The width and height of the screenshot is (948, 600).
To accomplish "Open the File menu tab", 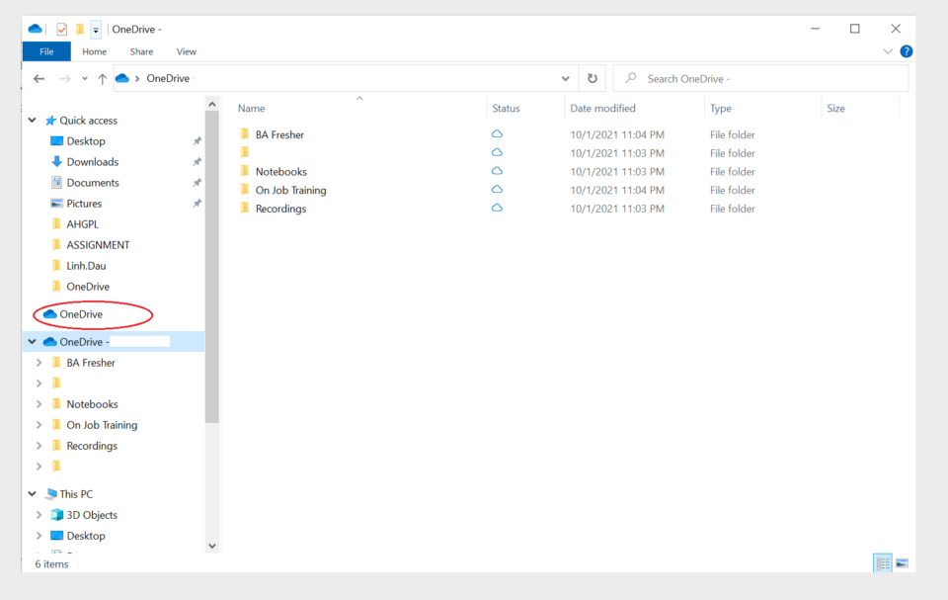I will [x=46, y=51].
